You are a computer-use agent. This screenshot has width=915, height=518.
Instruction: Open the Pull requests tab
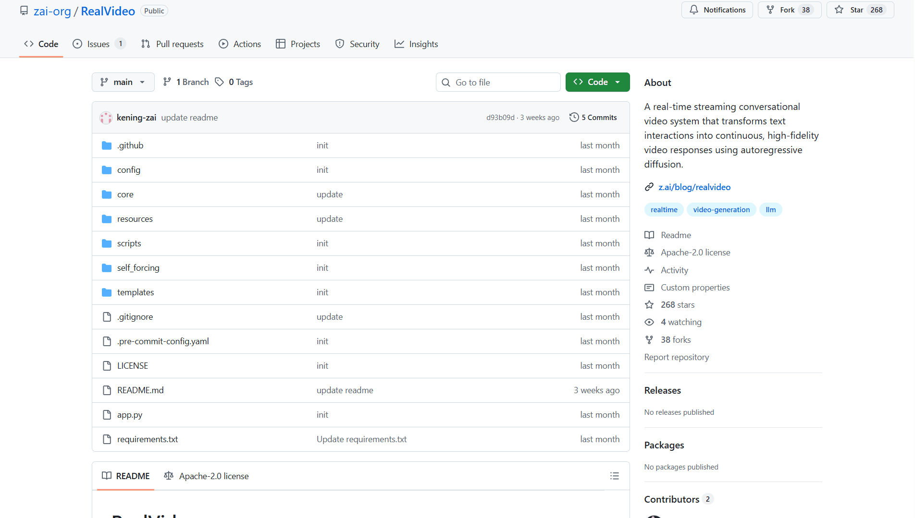point(173,44)
